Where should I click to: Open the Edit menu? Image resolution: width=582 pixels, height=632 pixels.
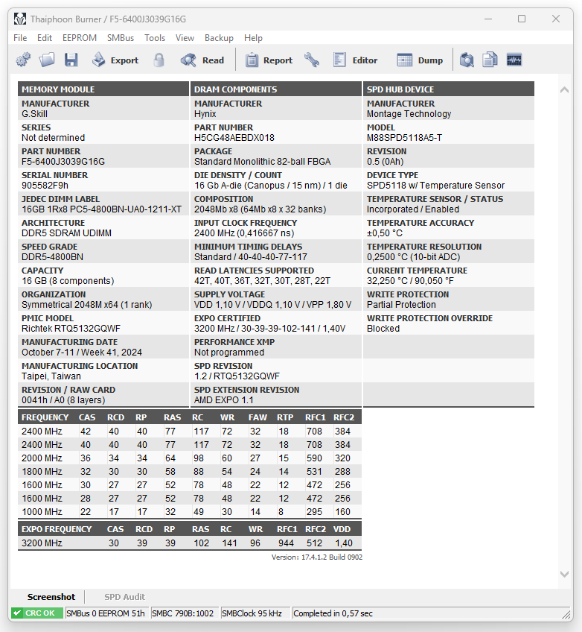45,38
